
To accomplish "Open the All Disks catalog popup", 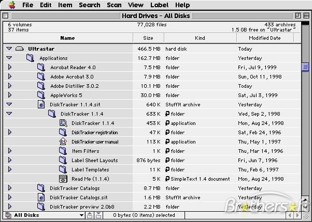I will [x=44, y=215].
